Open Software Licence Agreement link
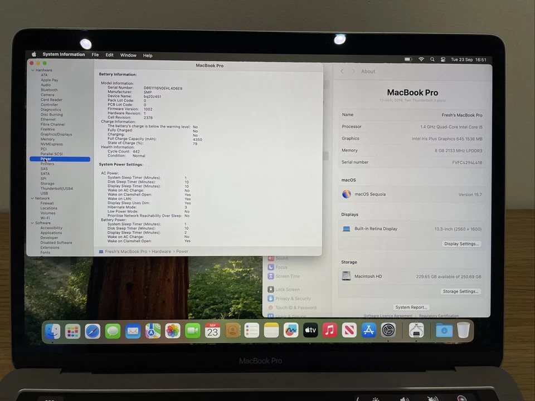 (388, 316)
